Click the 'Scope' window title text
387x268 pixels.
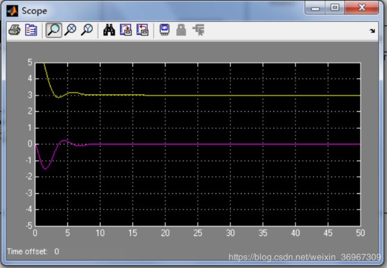[x=35, y=11]
